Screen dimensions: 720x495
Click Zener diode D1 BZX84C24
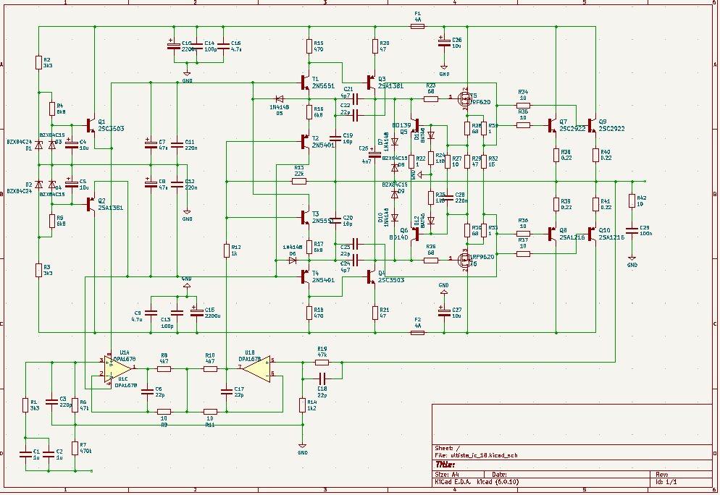38,145
